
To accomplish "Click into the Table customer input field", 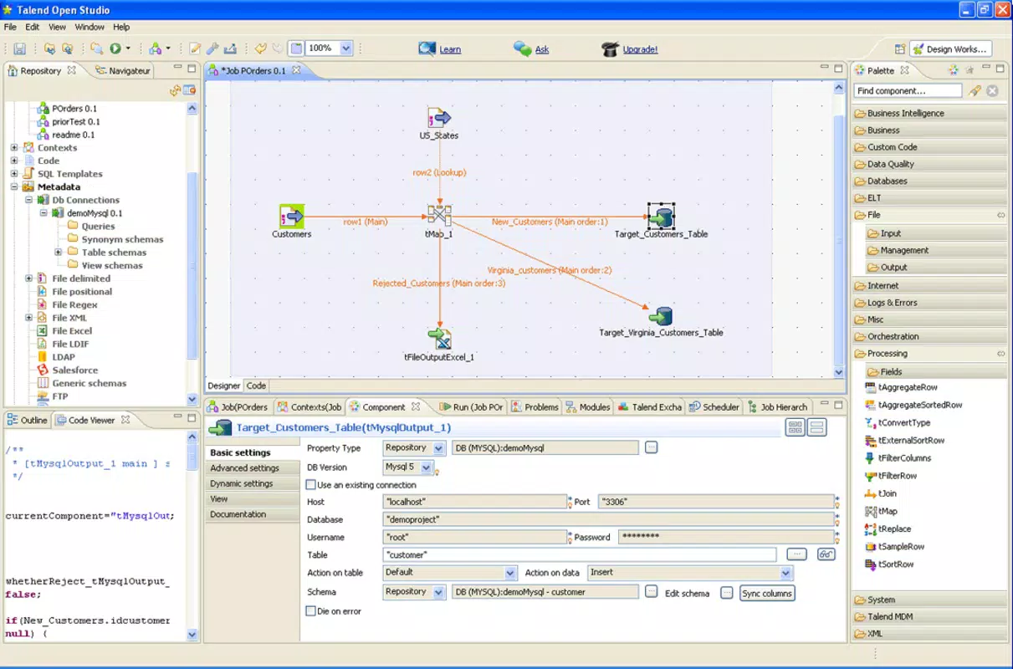I will click(x=580, y=555).
